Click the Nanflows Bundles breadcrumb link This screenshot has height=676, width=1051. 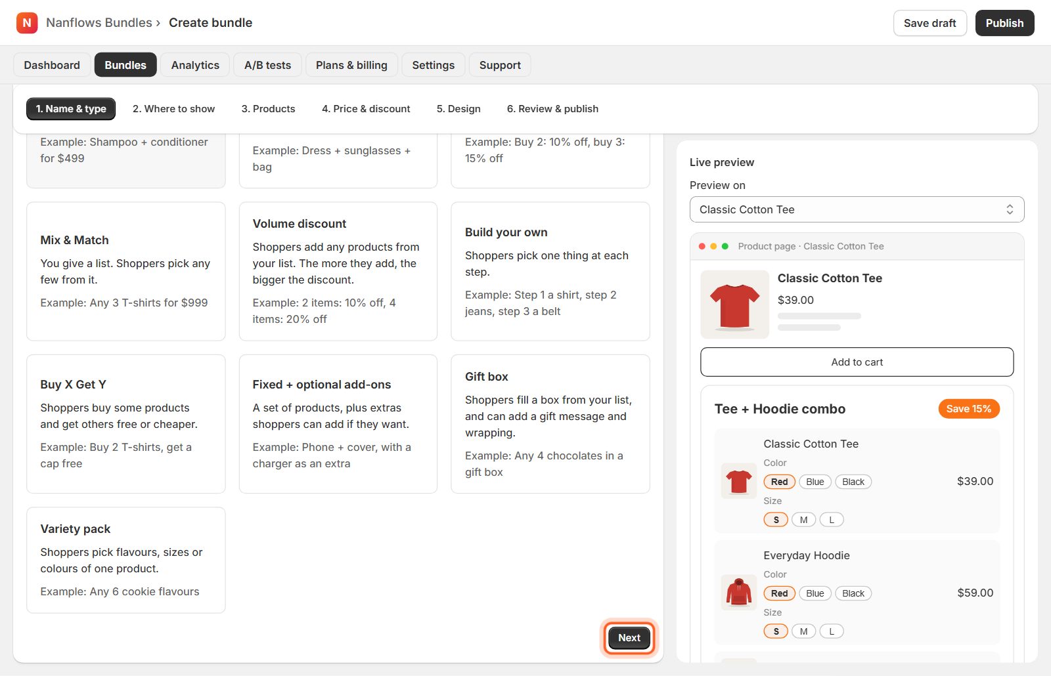tap(99, 23)
